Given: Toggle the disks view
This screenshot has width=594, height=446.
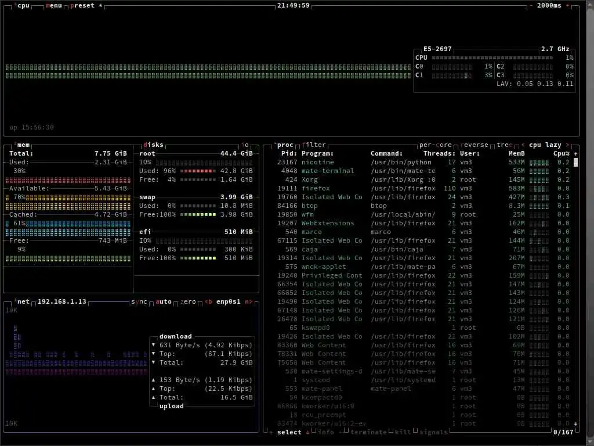Looking at the screenshot, I should 153,145.
